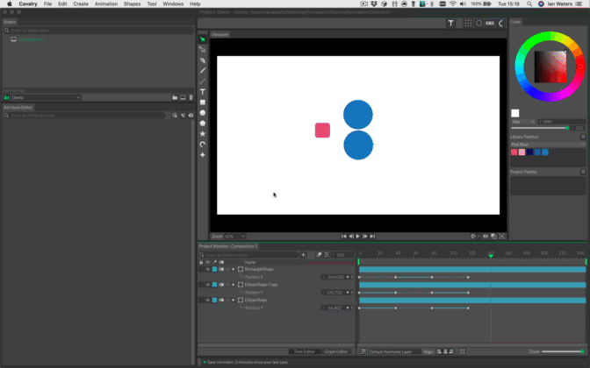Click the Time Editor button
The width and height of the screenshot is (590, 368).
point(304,350)
